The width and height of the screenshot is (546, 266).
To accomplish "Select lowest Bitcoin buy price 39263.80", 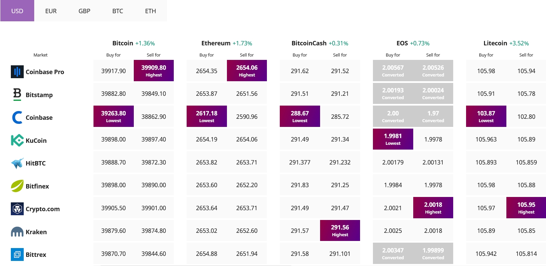I will [x=113, y=116].
